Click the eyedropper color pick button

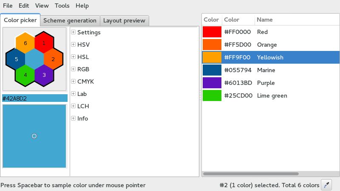[326, 185]
